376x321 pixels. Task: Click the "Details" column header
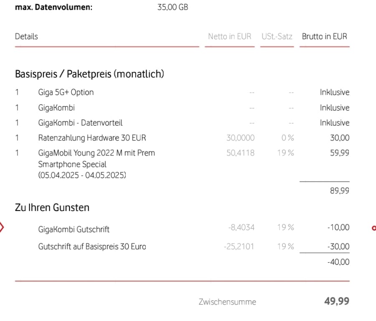pyautogui.click(x=26, y=36)
